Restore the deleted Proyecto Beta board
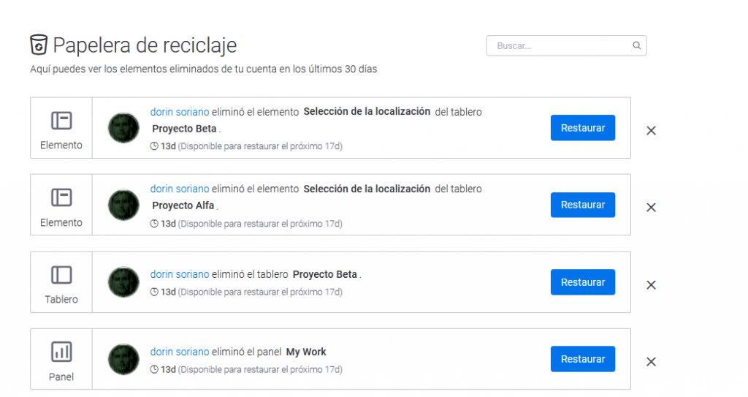 [x=583, y=282]
